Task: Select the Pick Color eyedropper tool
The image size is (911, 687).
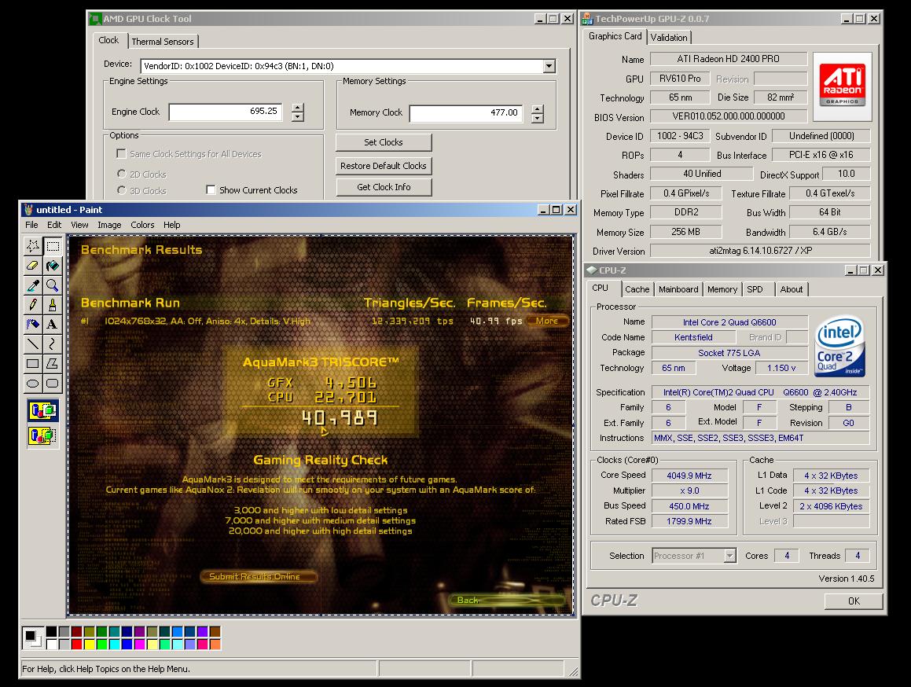Action: pyautogui.click(x=32, y=285)
